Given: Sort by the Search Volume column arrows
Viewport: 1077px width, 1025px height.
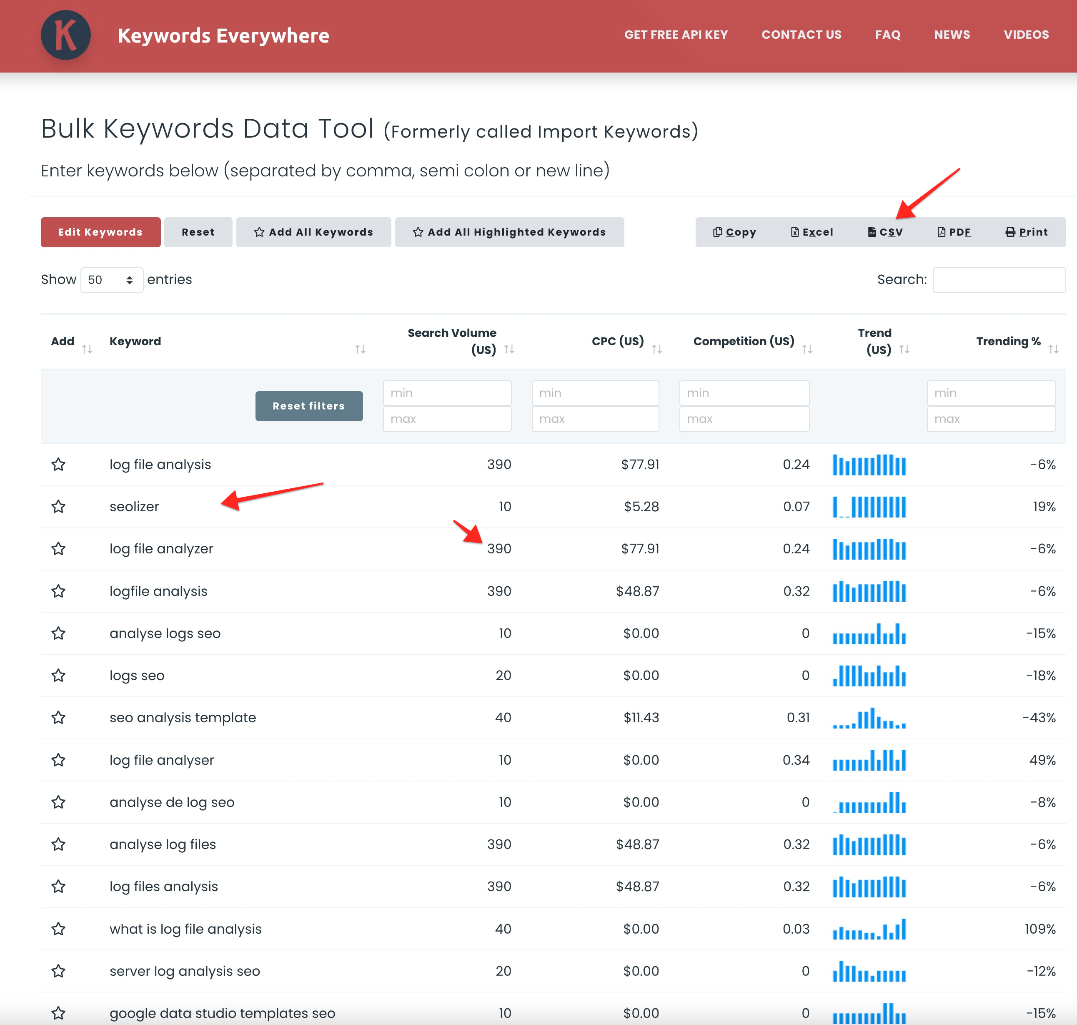Looking at the screenshot, I should (x=508, y=349).
